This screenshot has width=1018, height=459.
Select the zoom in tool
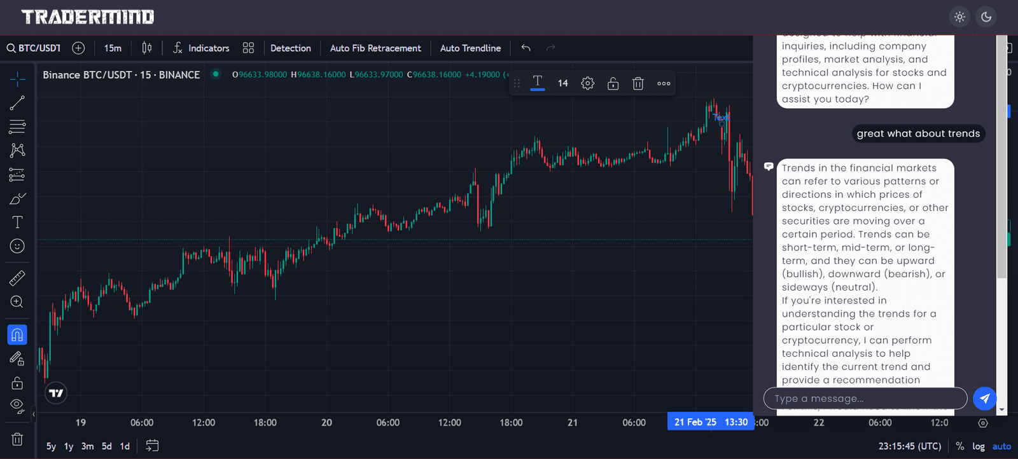17,302
